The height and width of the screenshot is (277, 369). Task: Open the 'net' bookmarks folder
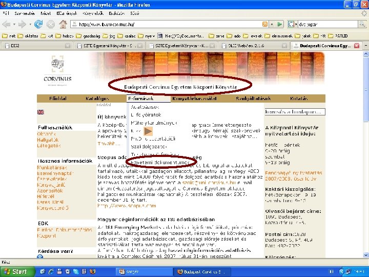pyautogui.click(x=9, y=36)
